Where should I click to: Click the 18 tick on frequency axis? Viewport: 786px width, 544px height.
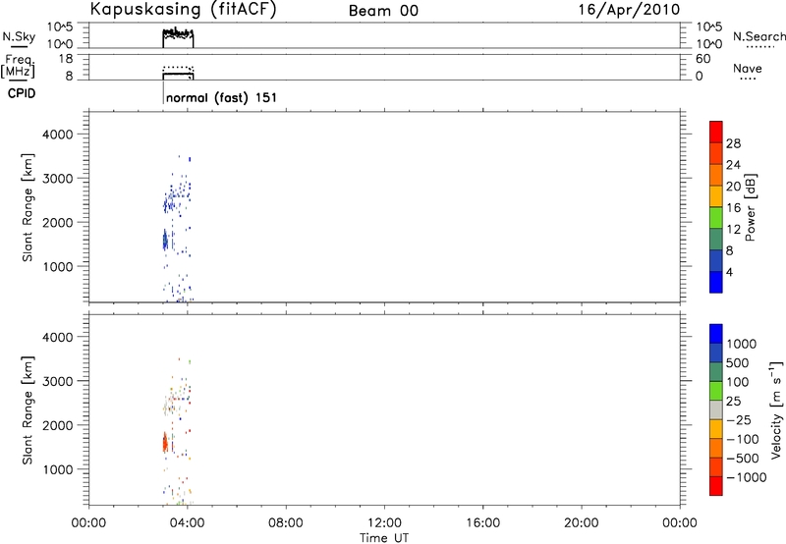pyautogui.click(x=66, y=59)
